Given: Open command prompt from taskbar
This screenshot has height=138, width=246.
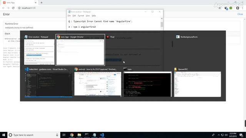Looking at the screenshot, I should (x=87, y=135).
